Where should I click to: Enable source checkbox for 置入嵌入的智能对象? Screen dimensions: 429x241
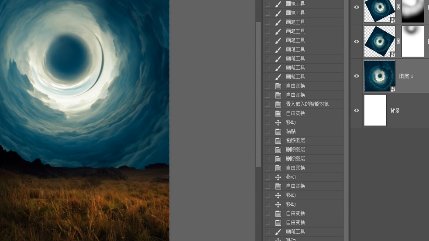pyautogui.click(x=268, y=104)
